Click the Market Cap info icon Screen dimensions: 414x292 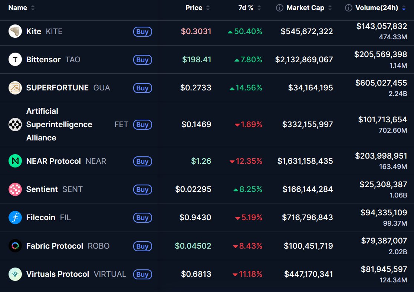tap(280, 8)
